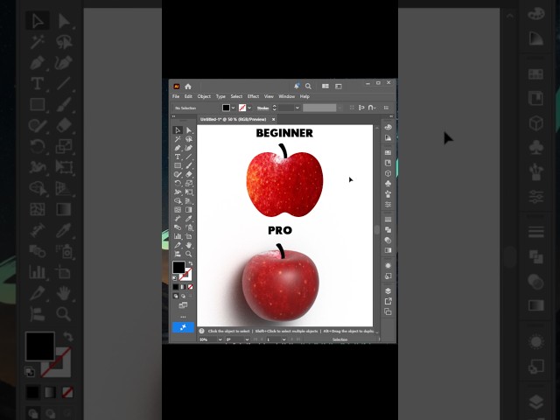The image size is (560, 420).
Task: Open the Swatches panel icon
Action: pos(388,152)
